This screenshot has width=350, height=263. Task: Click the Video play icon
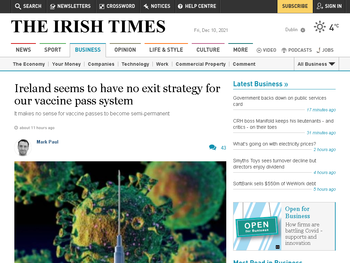259,50
